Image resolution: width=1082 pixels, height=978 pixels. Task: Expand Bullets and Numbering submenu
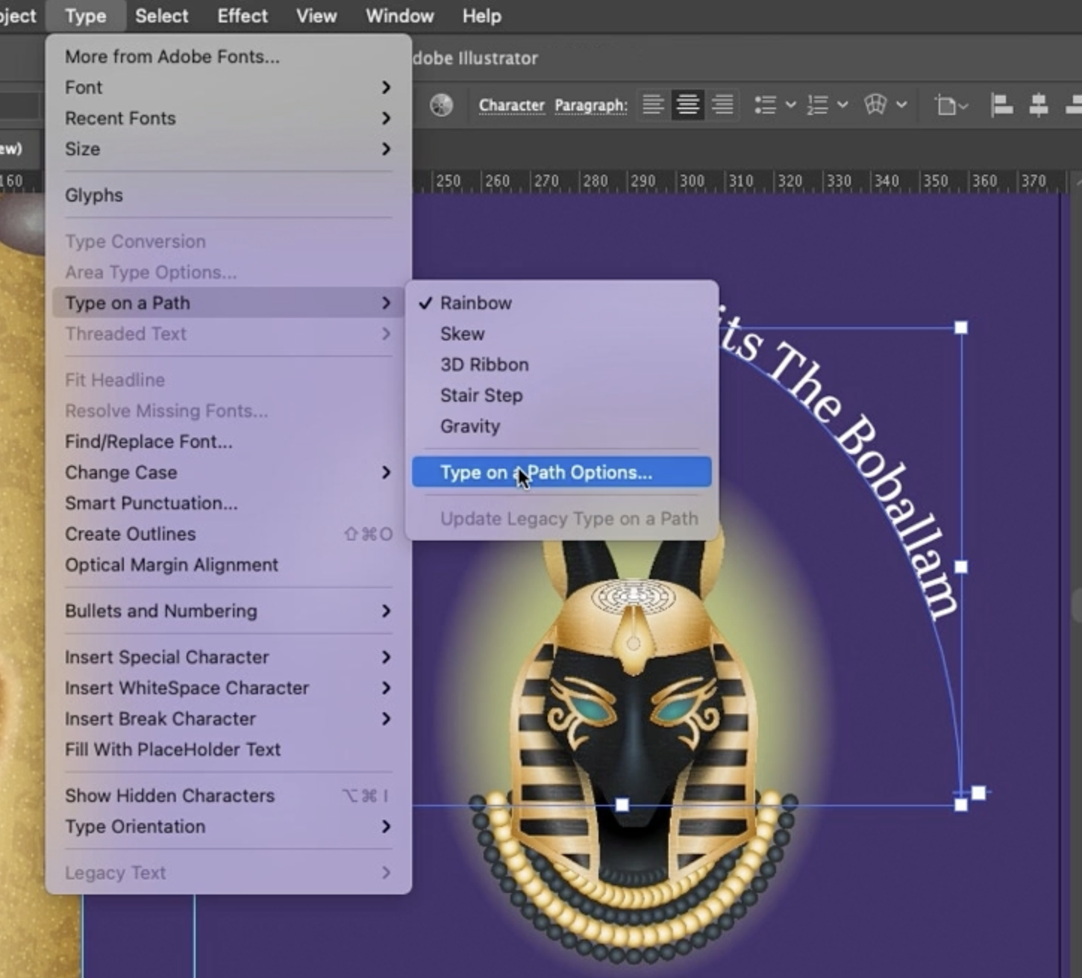pos(228,611)
